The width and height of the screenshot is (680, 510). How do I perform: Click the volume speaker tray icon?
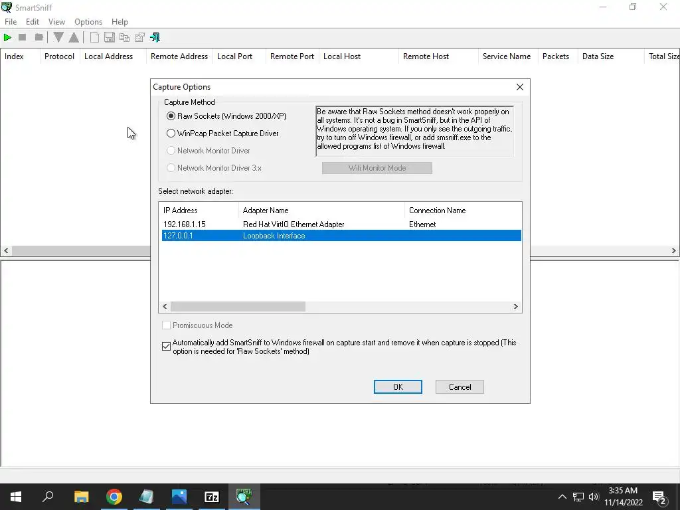[x=594, y=497]
